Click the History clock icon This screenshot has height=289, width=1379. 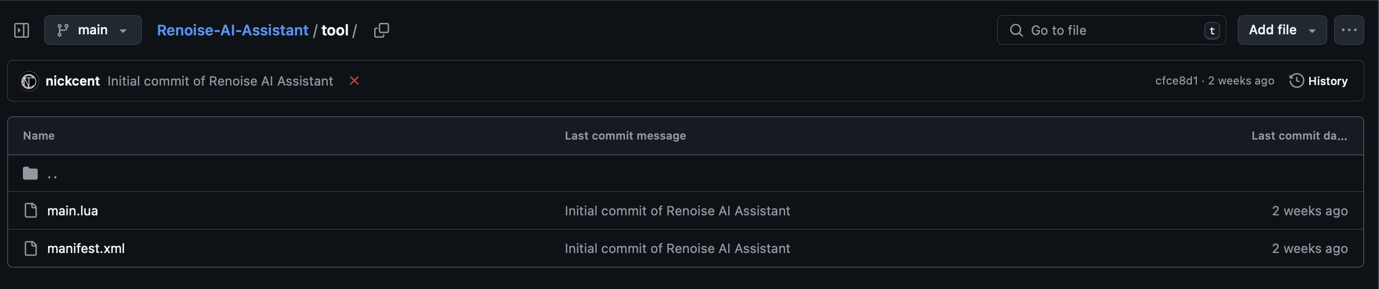click(x=1296, y=81)
